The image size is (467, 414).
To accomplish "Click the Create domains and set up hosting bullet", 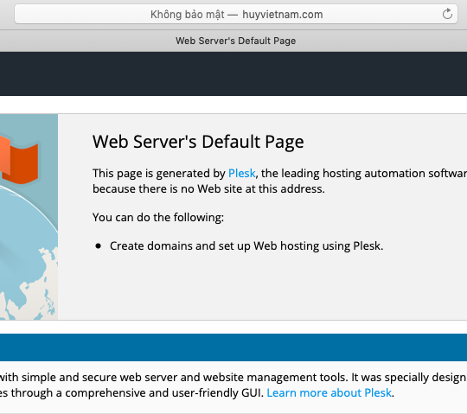I will click(x=246, y=246).
